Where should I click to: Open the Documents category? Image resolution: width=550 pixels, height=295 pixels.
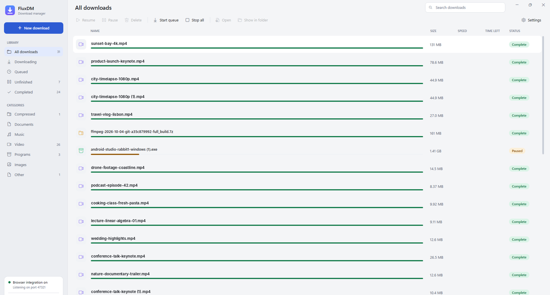(34, 125)
